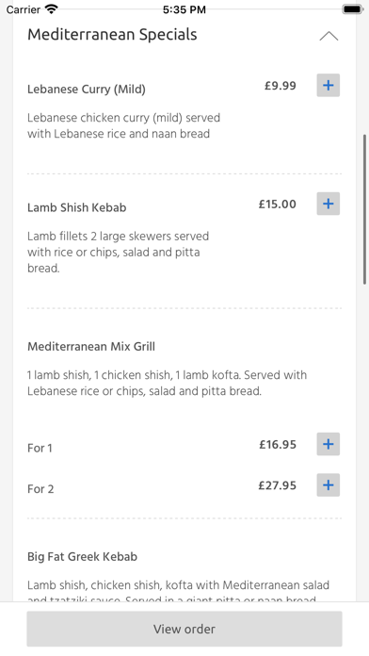
Task: Tap the battery icon in status bar
Action: pos(352,8)
